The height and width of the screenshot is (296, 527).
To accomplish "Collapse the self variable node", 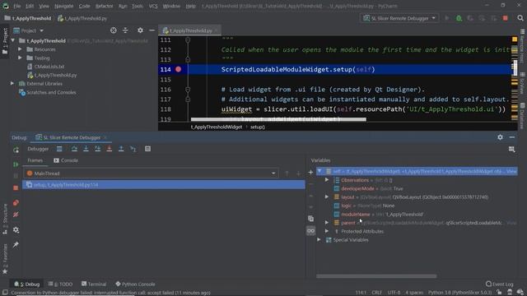I will coord(319,171).
